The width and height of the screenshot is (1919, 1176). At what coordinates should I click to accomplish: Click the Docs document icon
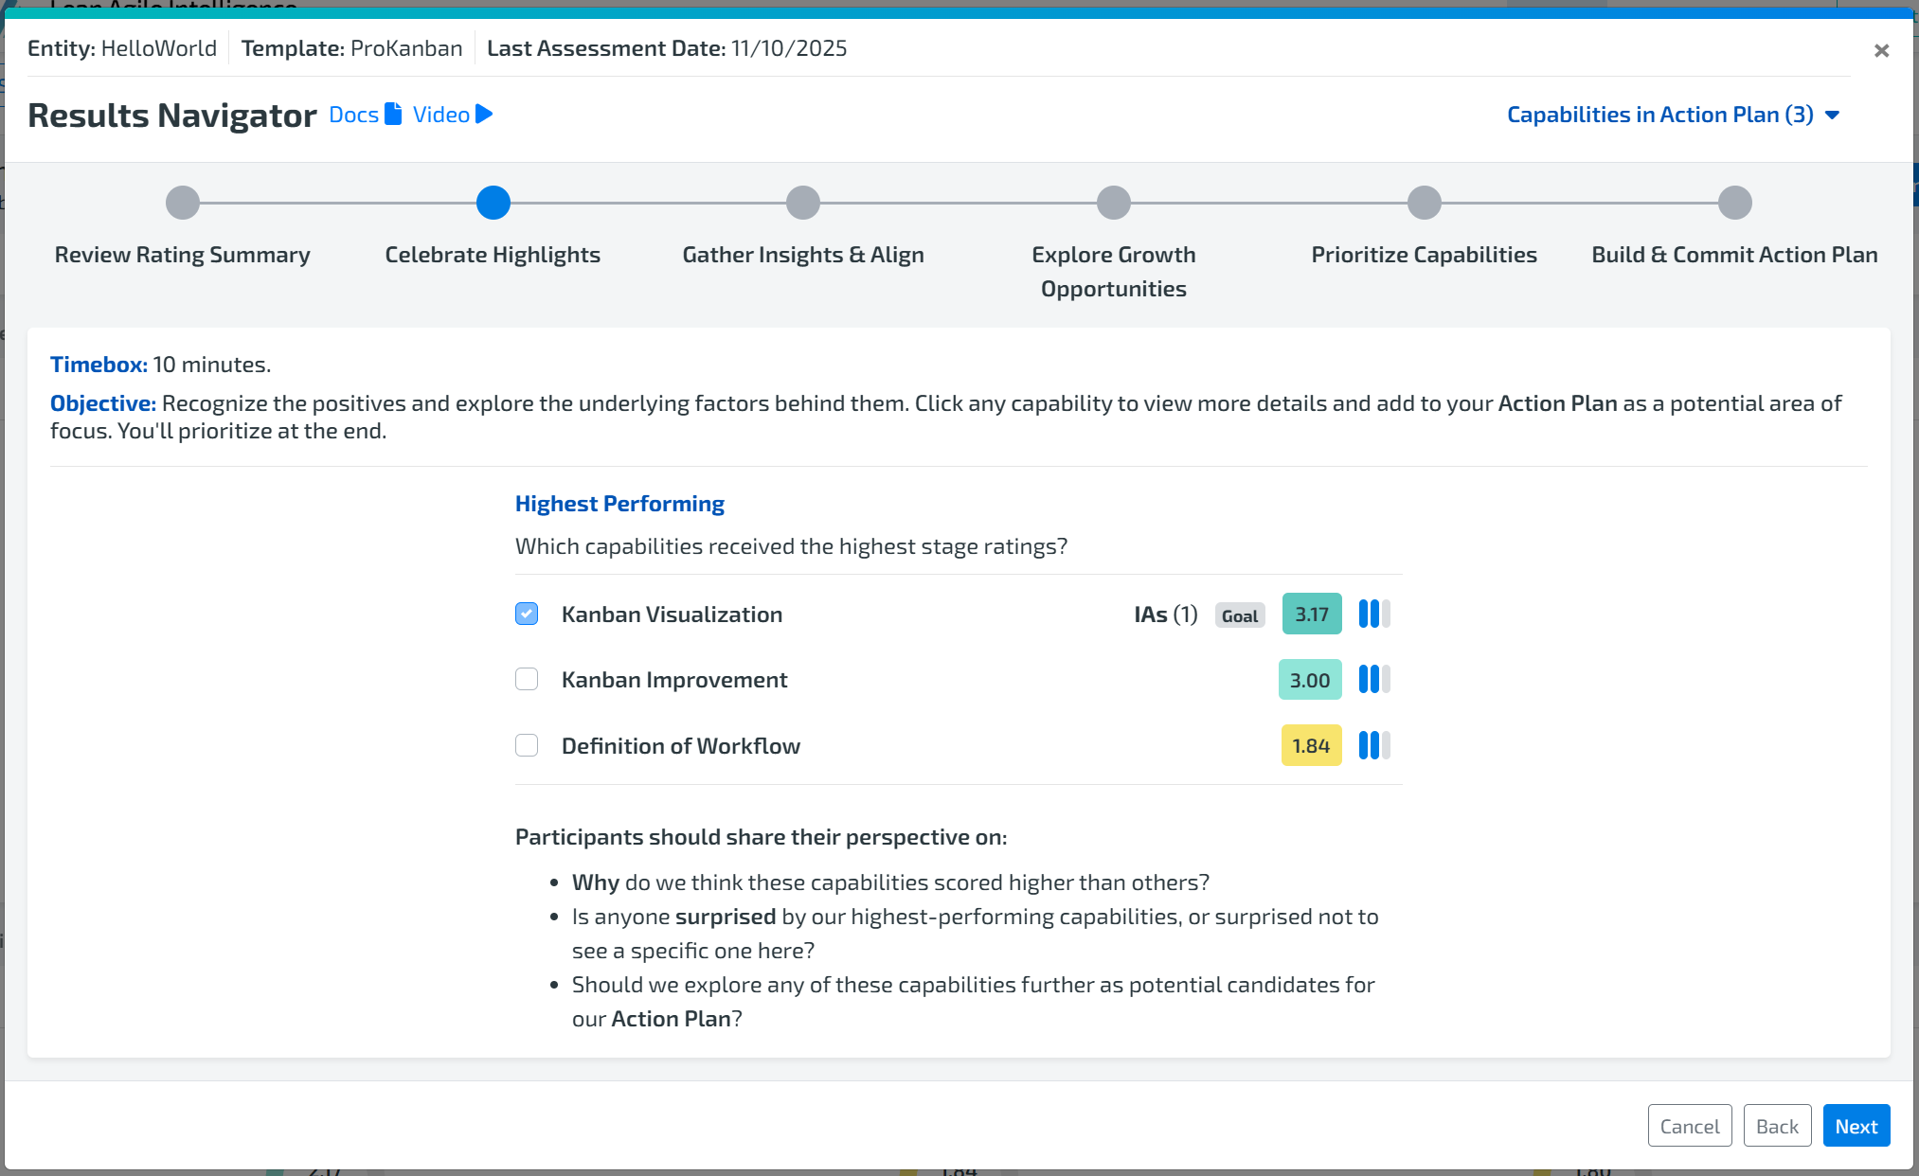click(x=393, y=115)
